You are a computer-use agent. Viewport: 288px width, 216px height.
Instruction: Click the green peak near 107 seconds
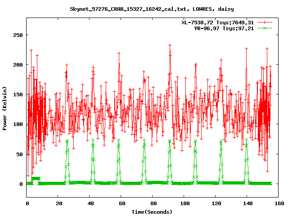coord(195,141)
